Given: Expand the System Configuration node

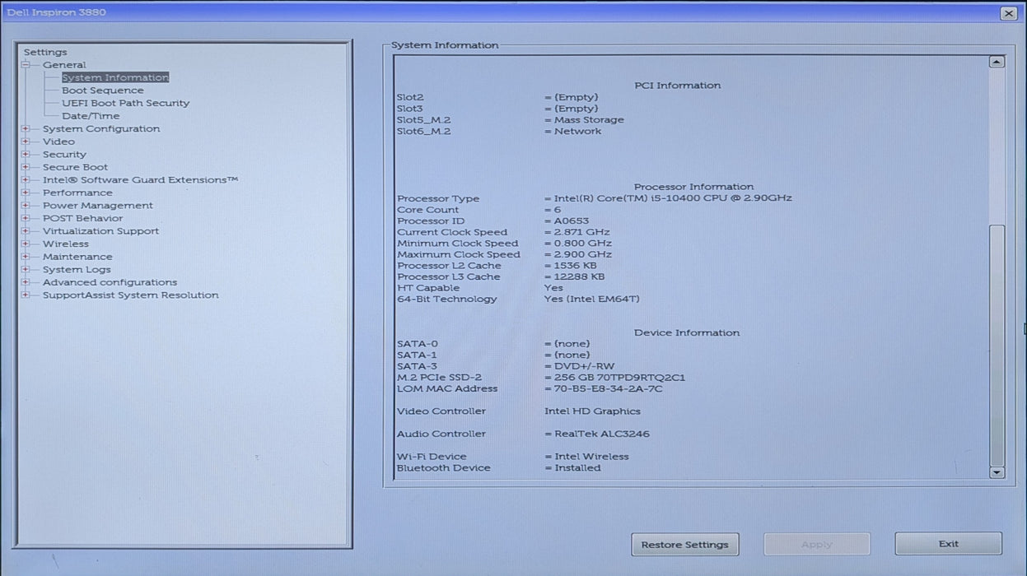Looking at the screenshot, I should pos(26,129).
